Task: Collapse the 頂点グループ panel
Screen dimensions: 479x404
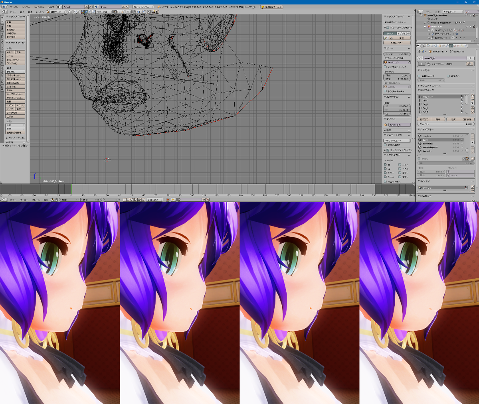Action: pos(426,90)
